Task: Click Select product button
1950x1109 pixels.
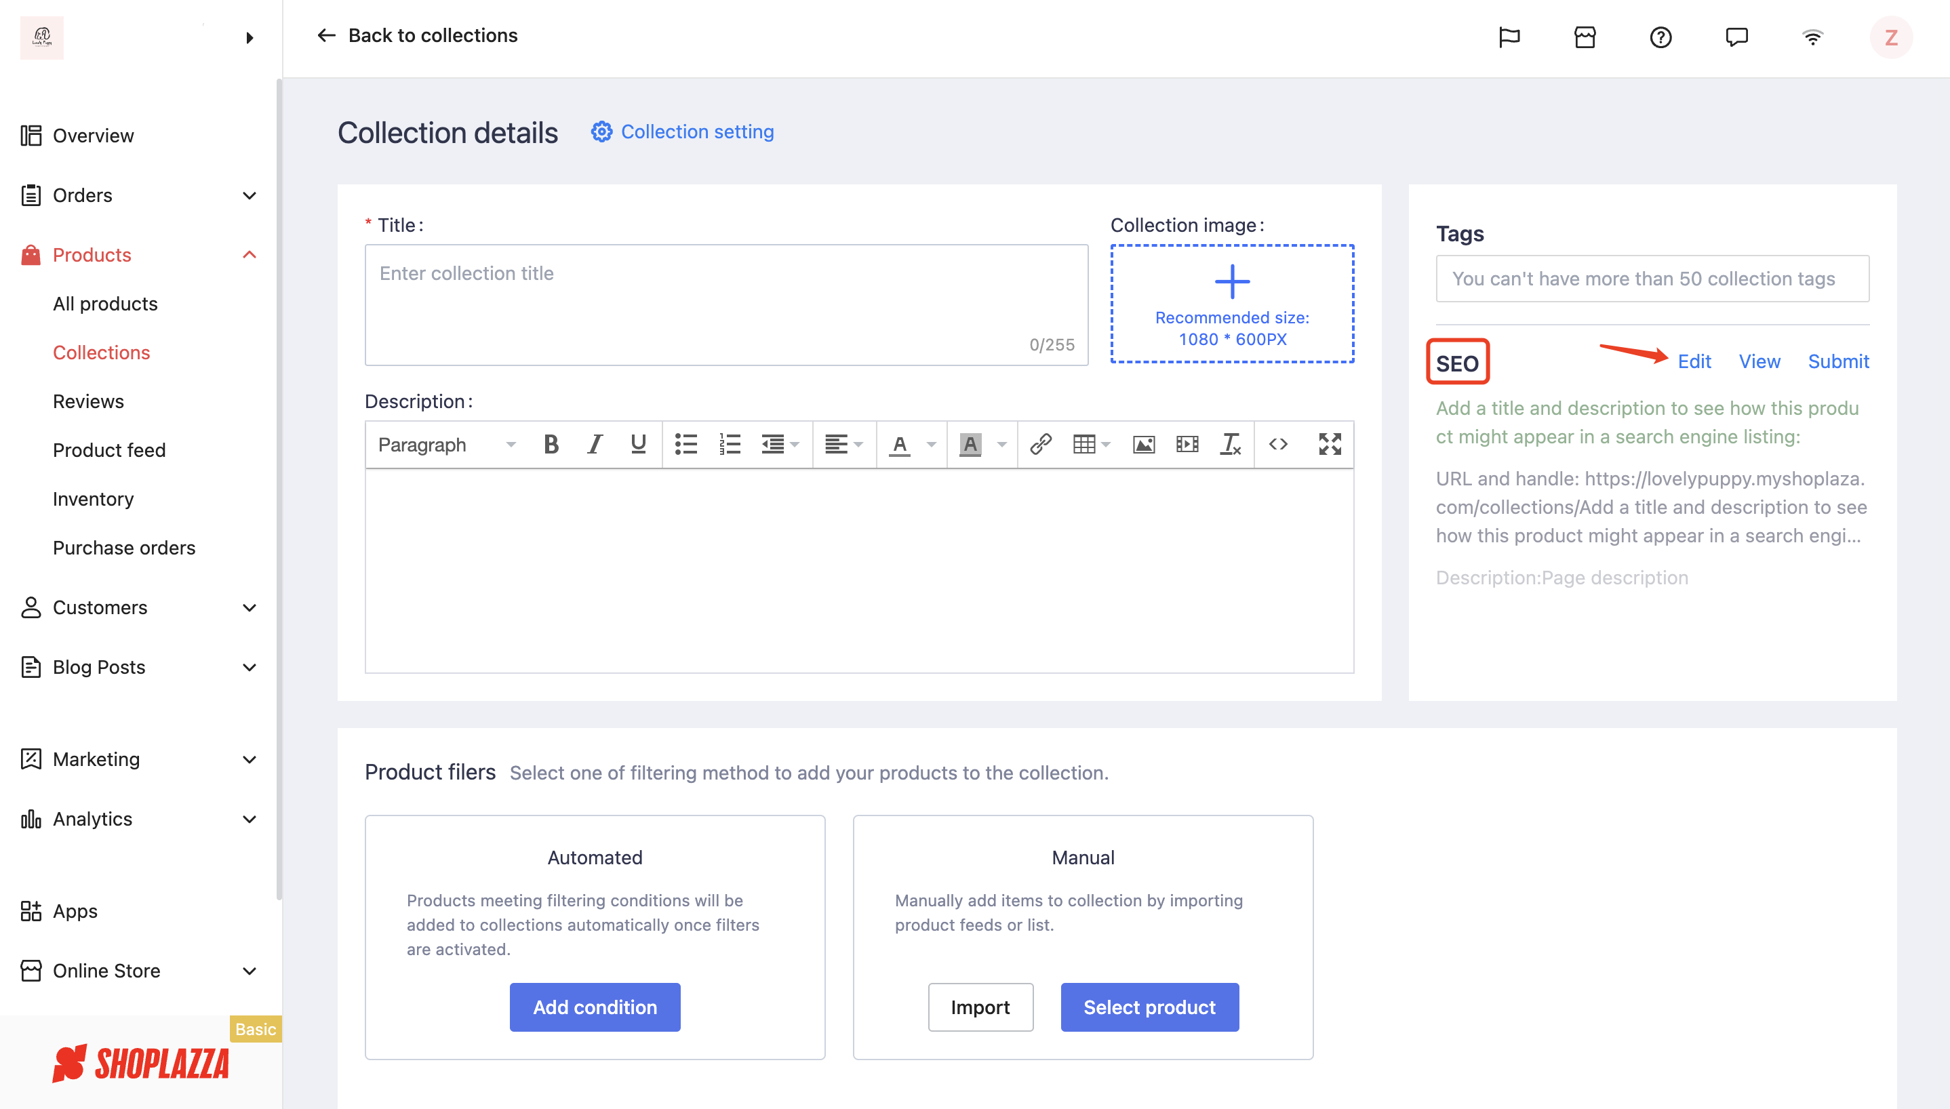Action: click(1149, 1007)
